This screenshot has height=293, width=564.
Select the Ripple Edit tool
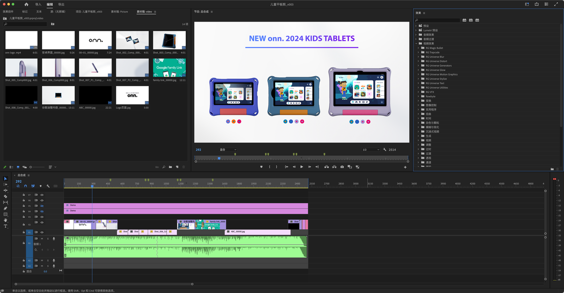[x=5, y=190]
